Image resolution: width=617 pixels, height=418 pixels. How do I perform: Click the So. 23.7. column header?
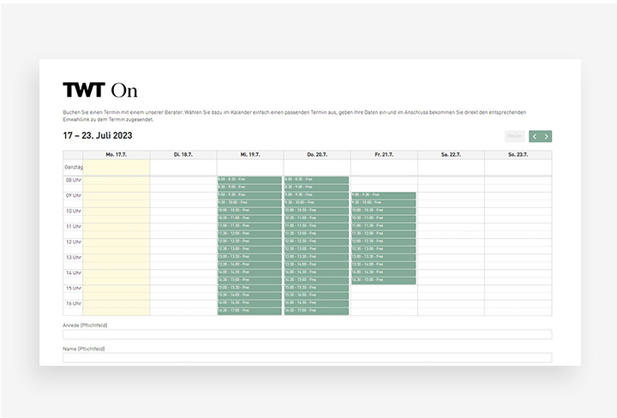pyautogui.click(x=518, y=155)
